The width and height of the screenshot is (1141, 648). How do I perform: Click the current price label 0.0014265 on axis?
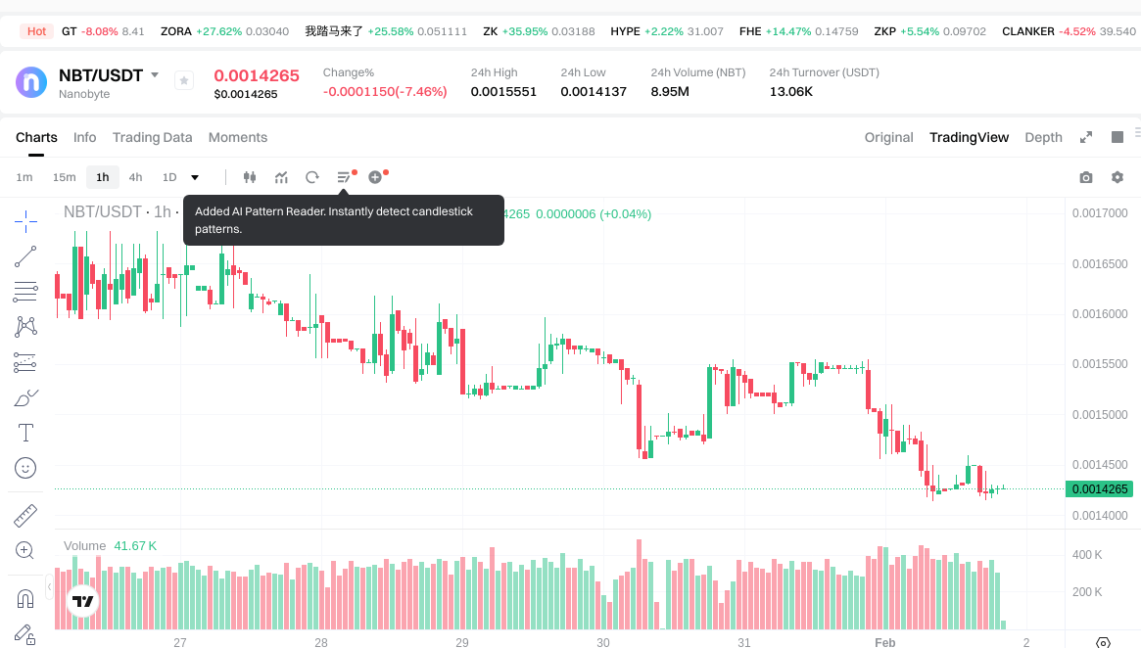pyautogui.click(x=1100, y=489)
